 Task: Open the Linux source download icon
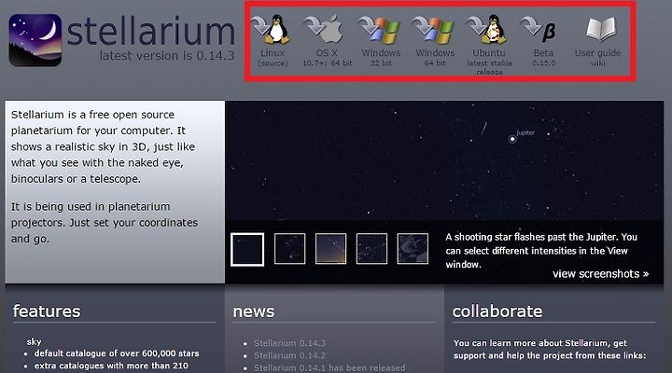pos(272,30)
